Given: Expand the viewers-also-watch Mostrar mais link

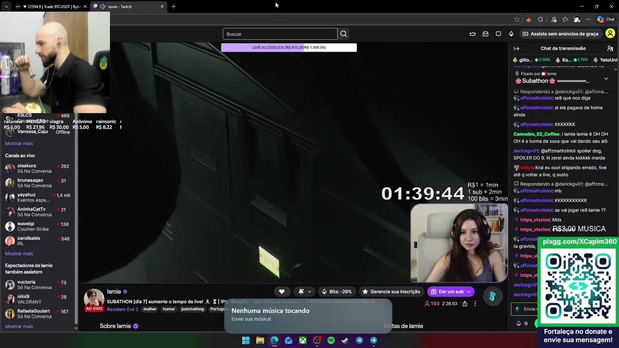Looking at the screenshot, I should pyautogui.click(x=19, y=327).
